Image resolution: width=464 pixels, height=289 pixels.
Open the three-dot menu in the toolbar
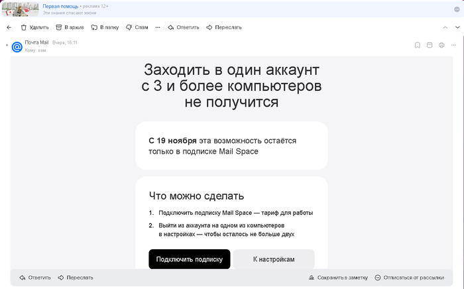point(158,28)
